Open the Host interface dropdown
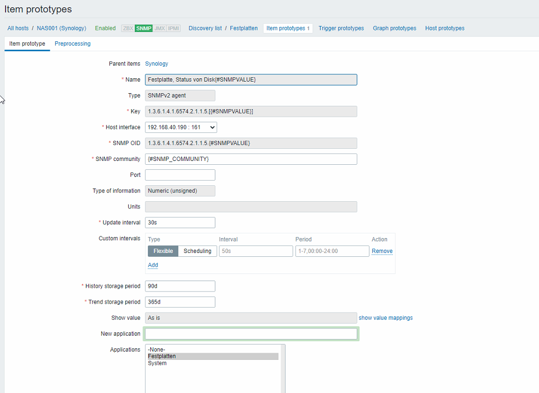539x393 pixels. tap(181, 127)
